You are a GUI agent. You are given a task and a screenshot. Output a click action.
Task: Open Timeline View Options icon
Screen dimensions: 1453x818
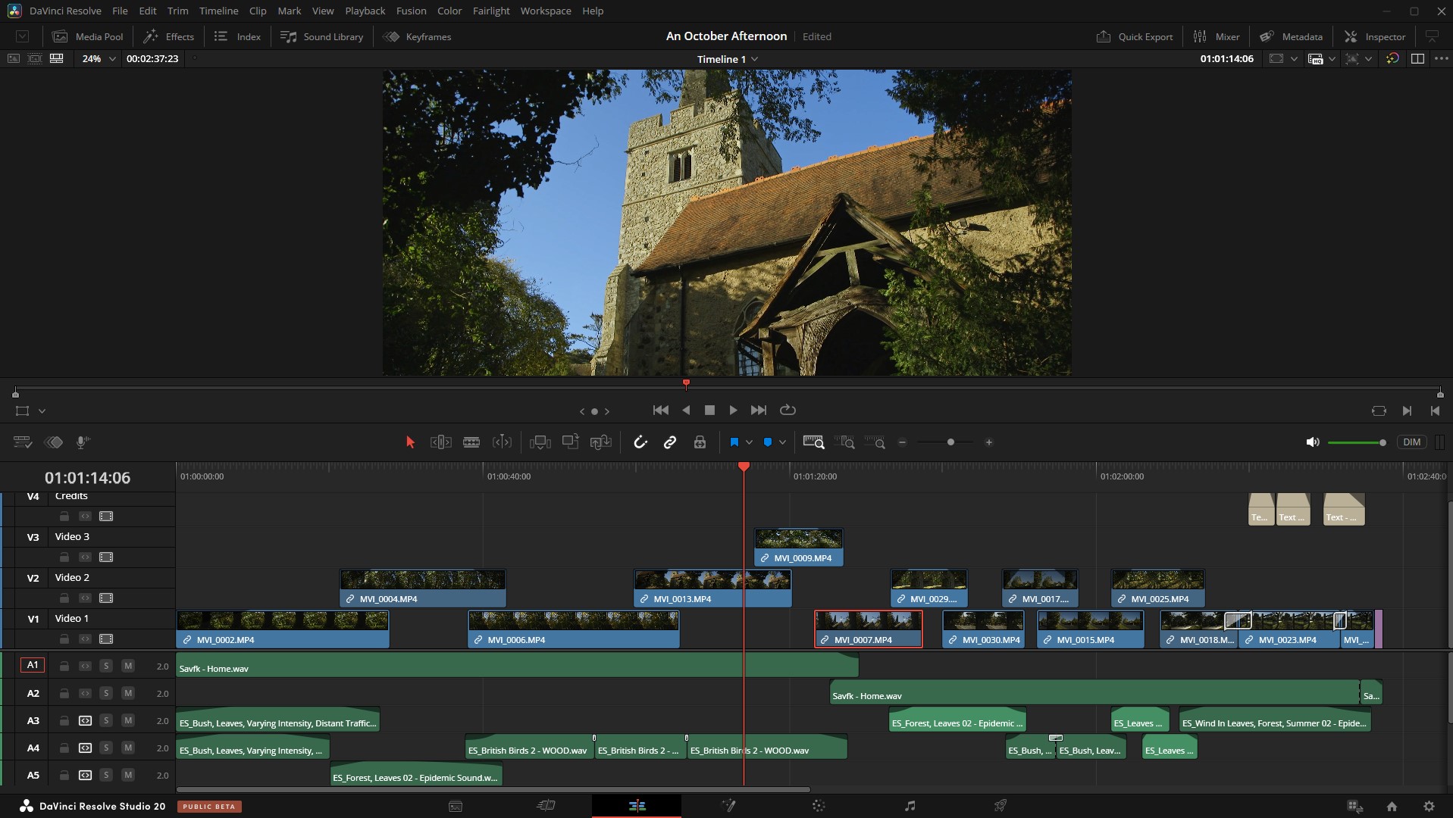(23, 442)
